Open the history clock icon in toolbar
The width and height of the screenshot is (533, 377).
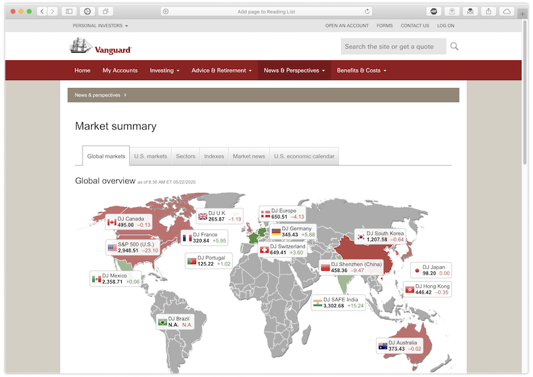(87, 12)
